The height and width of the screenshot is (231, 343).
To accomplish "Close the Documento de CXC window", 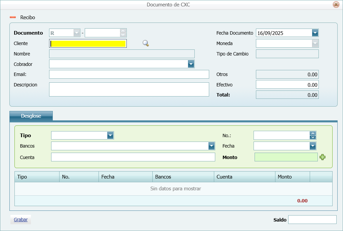I will pyautogui.click(x=336, y=5).
